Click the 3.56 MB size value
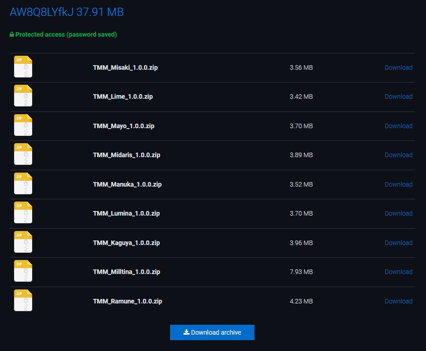426x351 pixels. pyautogui.click(x=301, y=67)
